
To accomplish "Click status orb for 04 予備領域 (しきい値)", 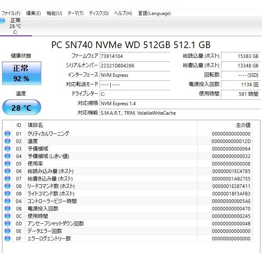I will click(x=7, y=156).
